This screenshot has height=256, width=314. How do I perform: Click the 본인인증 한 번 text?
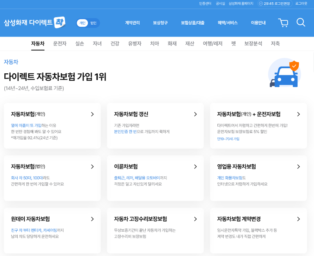(x=125, y=132)
